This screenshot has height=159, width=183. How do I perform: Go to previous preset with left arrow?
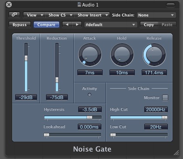(67, 25)
